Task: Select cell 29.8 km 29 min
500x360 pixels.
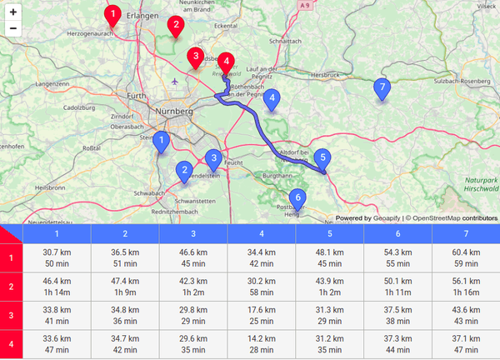Action: (193, 315)
